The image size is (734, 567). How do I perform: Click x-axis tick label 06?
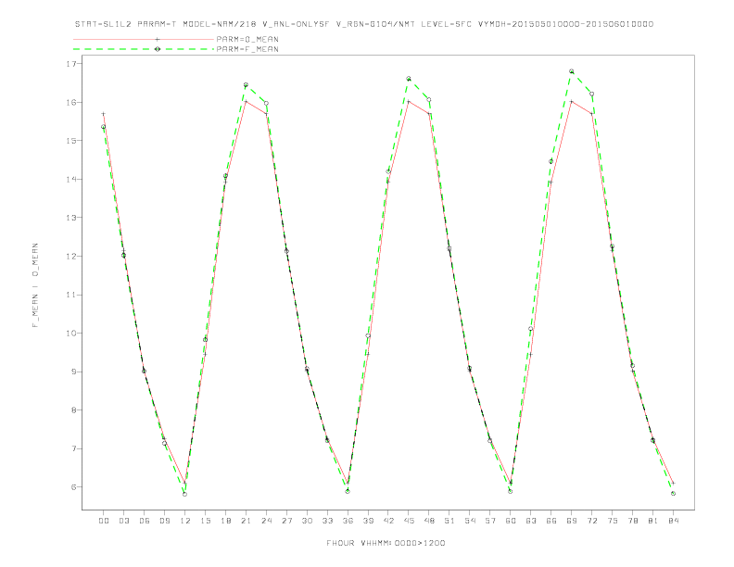click(x=145, y=521)
